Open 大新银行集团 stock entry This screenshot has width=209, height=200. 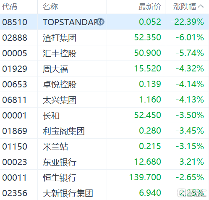(x=104, y=193)
